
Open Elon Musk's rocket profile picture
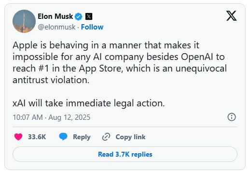tap(24, 21)
